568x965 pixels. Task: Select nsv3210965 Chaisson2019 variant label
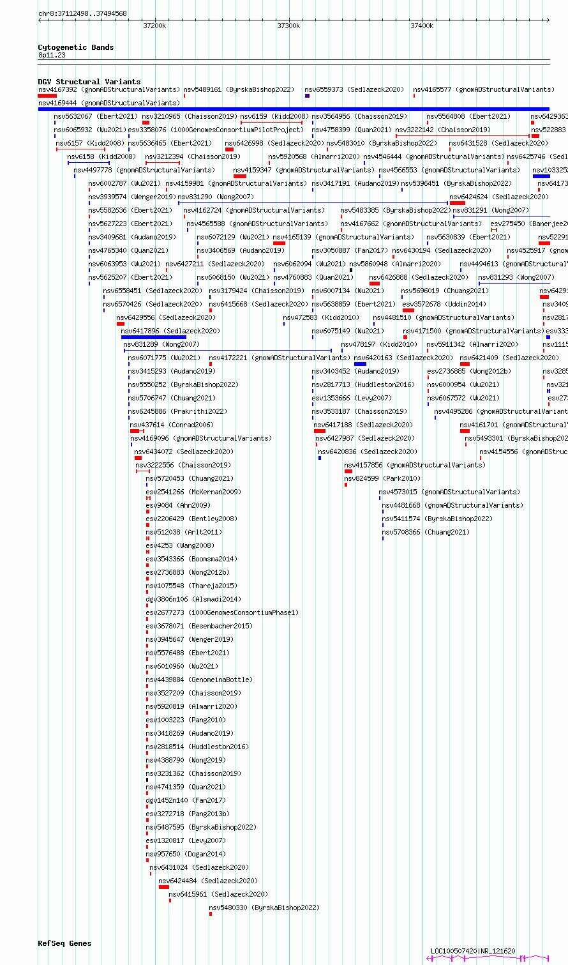[x=190, y=116]
